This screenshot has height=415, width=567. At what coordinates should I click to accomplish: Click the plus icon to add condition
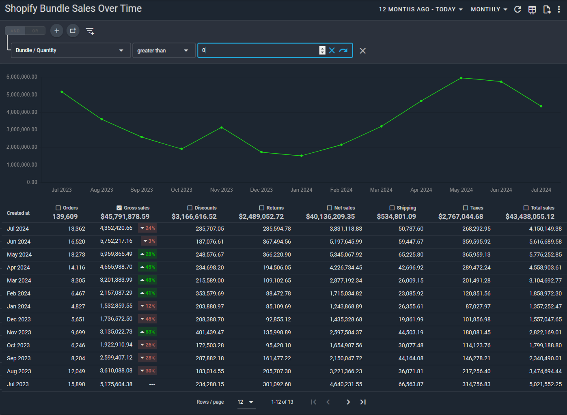pyautogui.click(x=57, y=31)
